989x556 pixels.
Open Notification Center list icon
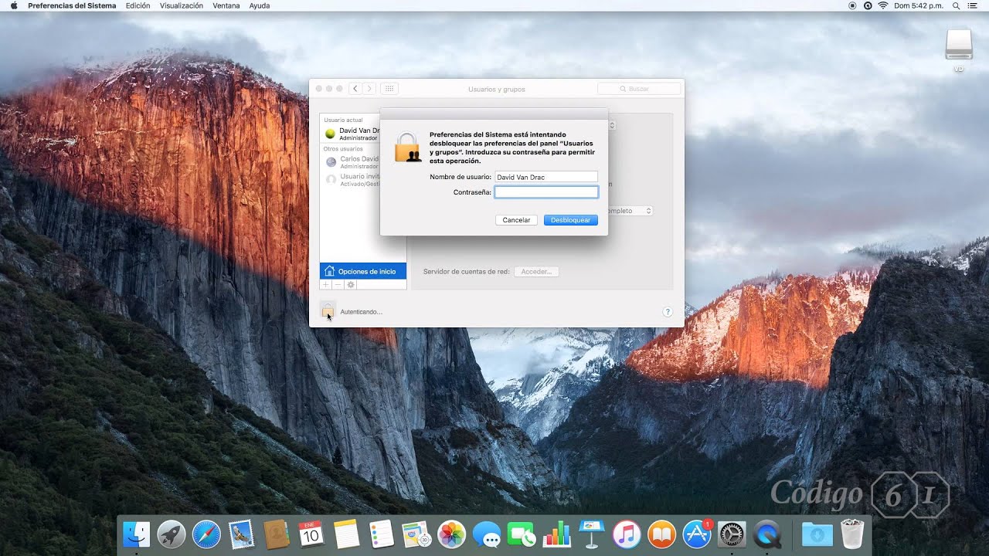click(972, 5)
